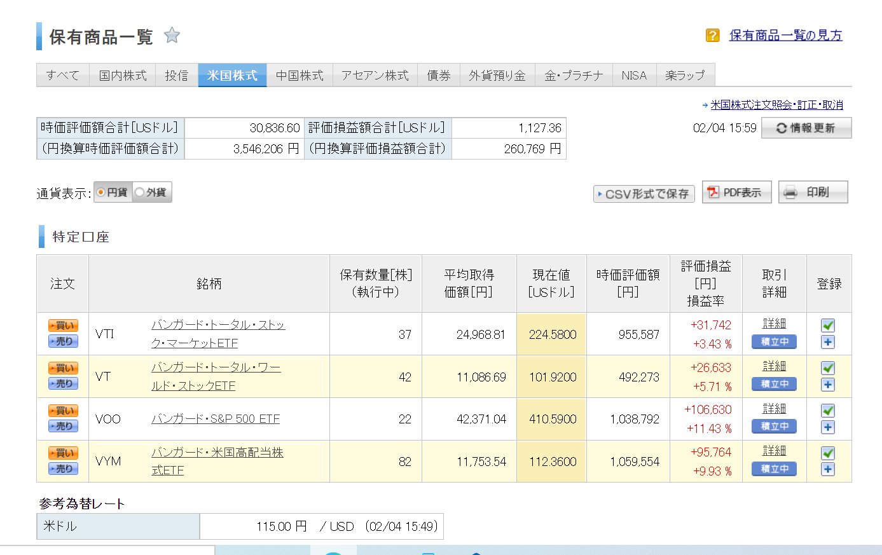882x555 pixels.
Task: Switch to the 楽ラップ tab
Action: 685,75
